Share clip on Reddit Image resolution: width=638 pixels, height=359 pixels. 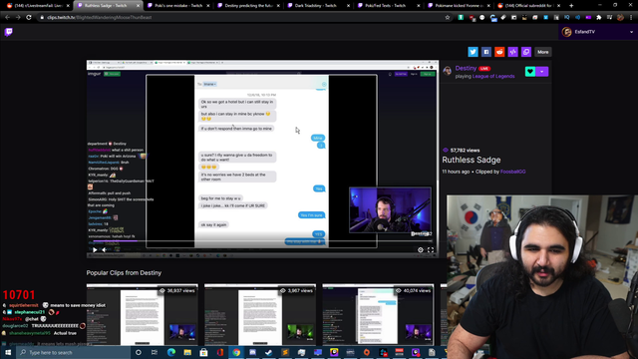tap(499, 52)
